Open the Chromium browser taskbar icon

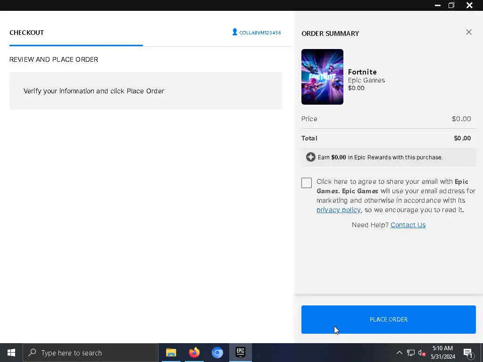tap(217, 353)
